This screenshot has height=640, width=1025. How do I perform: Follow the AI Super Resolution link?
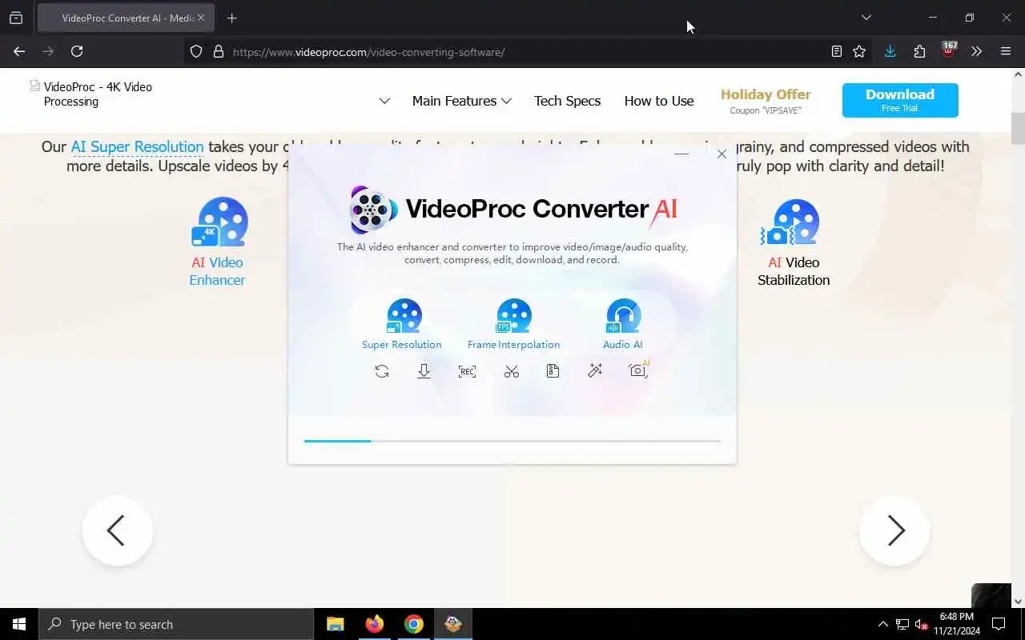(x=137, y=146)
